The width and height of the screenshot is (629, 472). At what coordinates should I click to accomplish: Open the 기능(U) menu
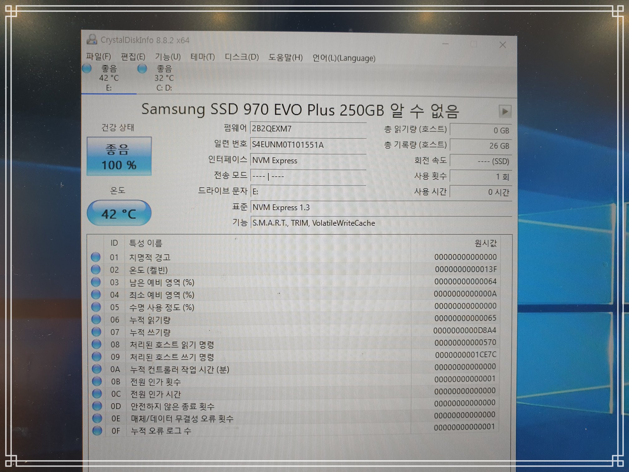[168, 57]
